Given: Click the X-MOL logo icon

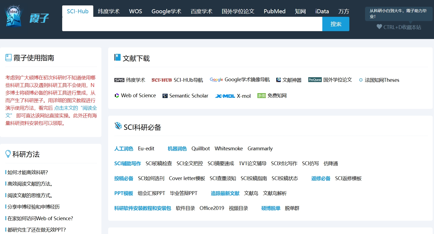Looking at the screenshot, I should [225, 96].
